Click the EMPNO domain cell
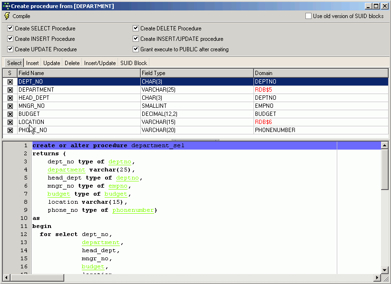Image resolution: width=391 pixels, height=284 pixels. [x=321, y=106]
